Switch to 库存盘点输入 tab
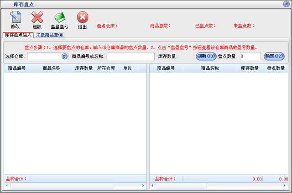 pyautogui.click(x=18, y=35)
